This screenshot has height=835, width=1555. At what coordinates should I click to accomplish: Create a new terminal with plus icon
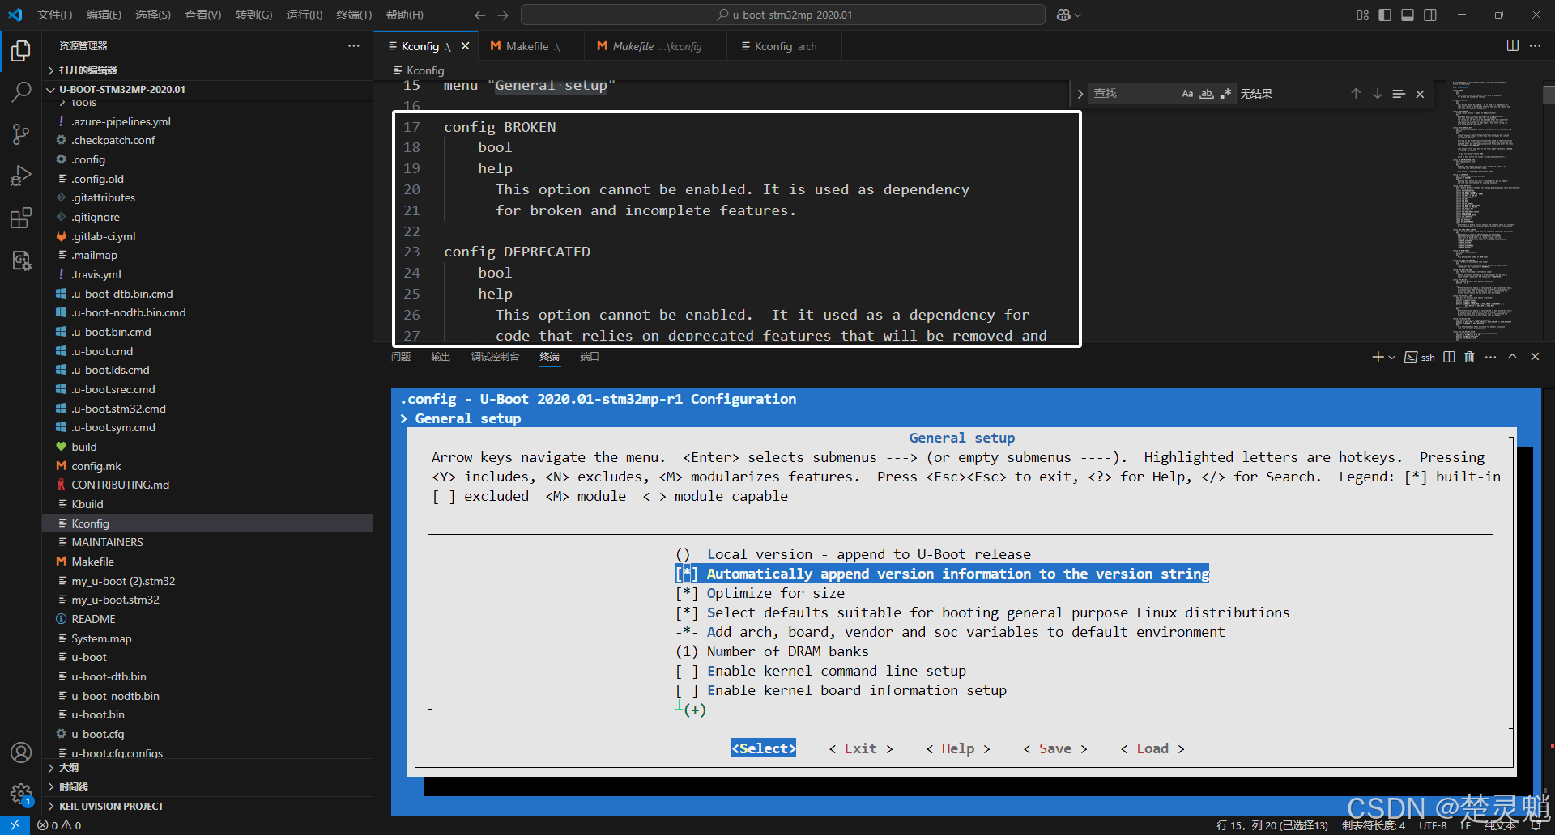(x=1378, y=357)
